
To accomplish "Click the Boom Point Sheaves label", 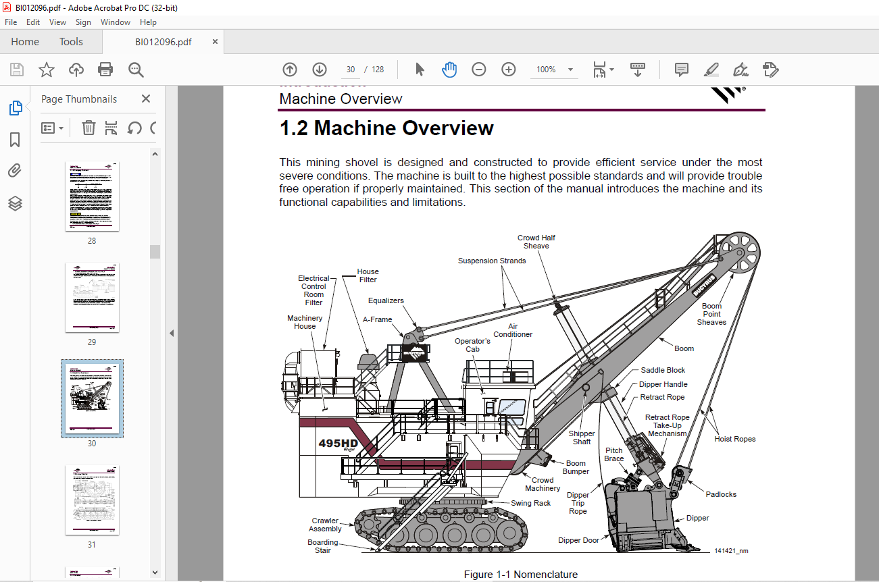I will click(x=711, y=314).
